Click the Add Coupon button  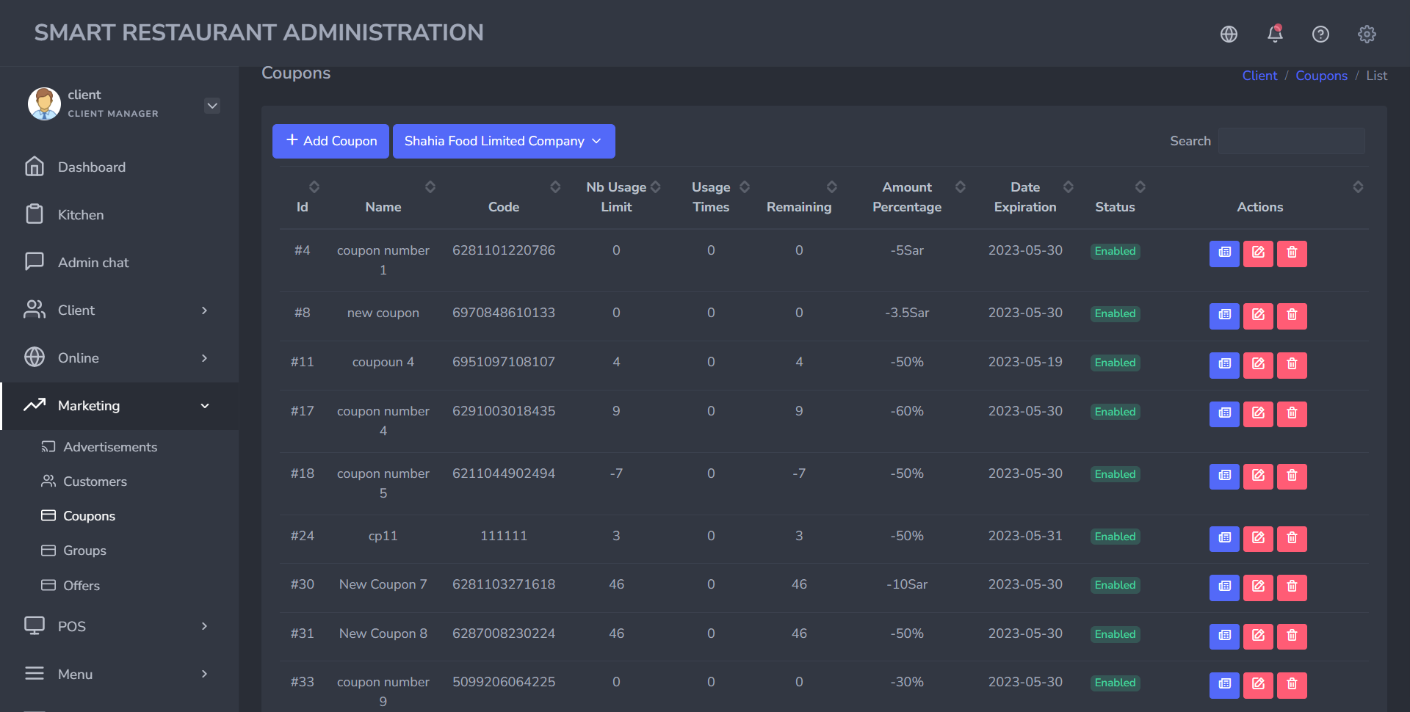click(x=330, y=141)
